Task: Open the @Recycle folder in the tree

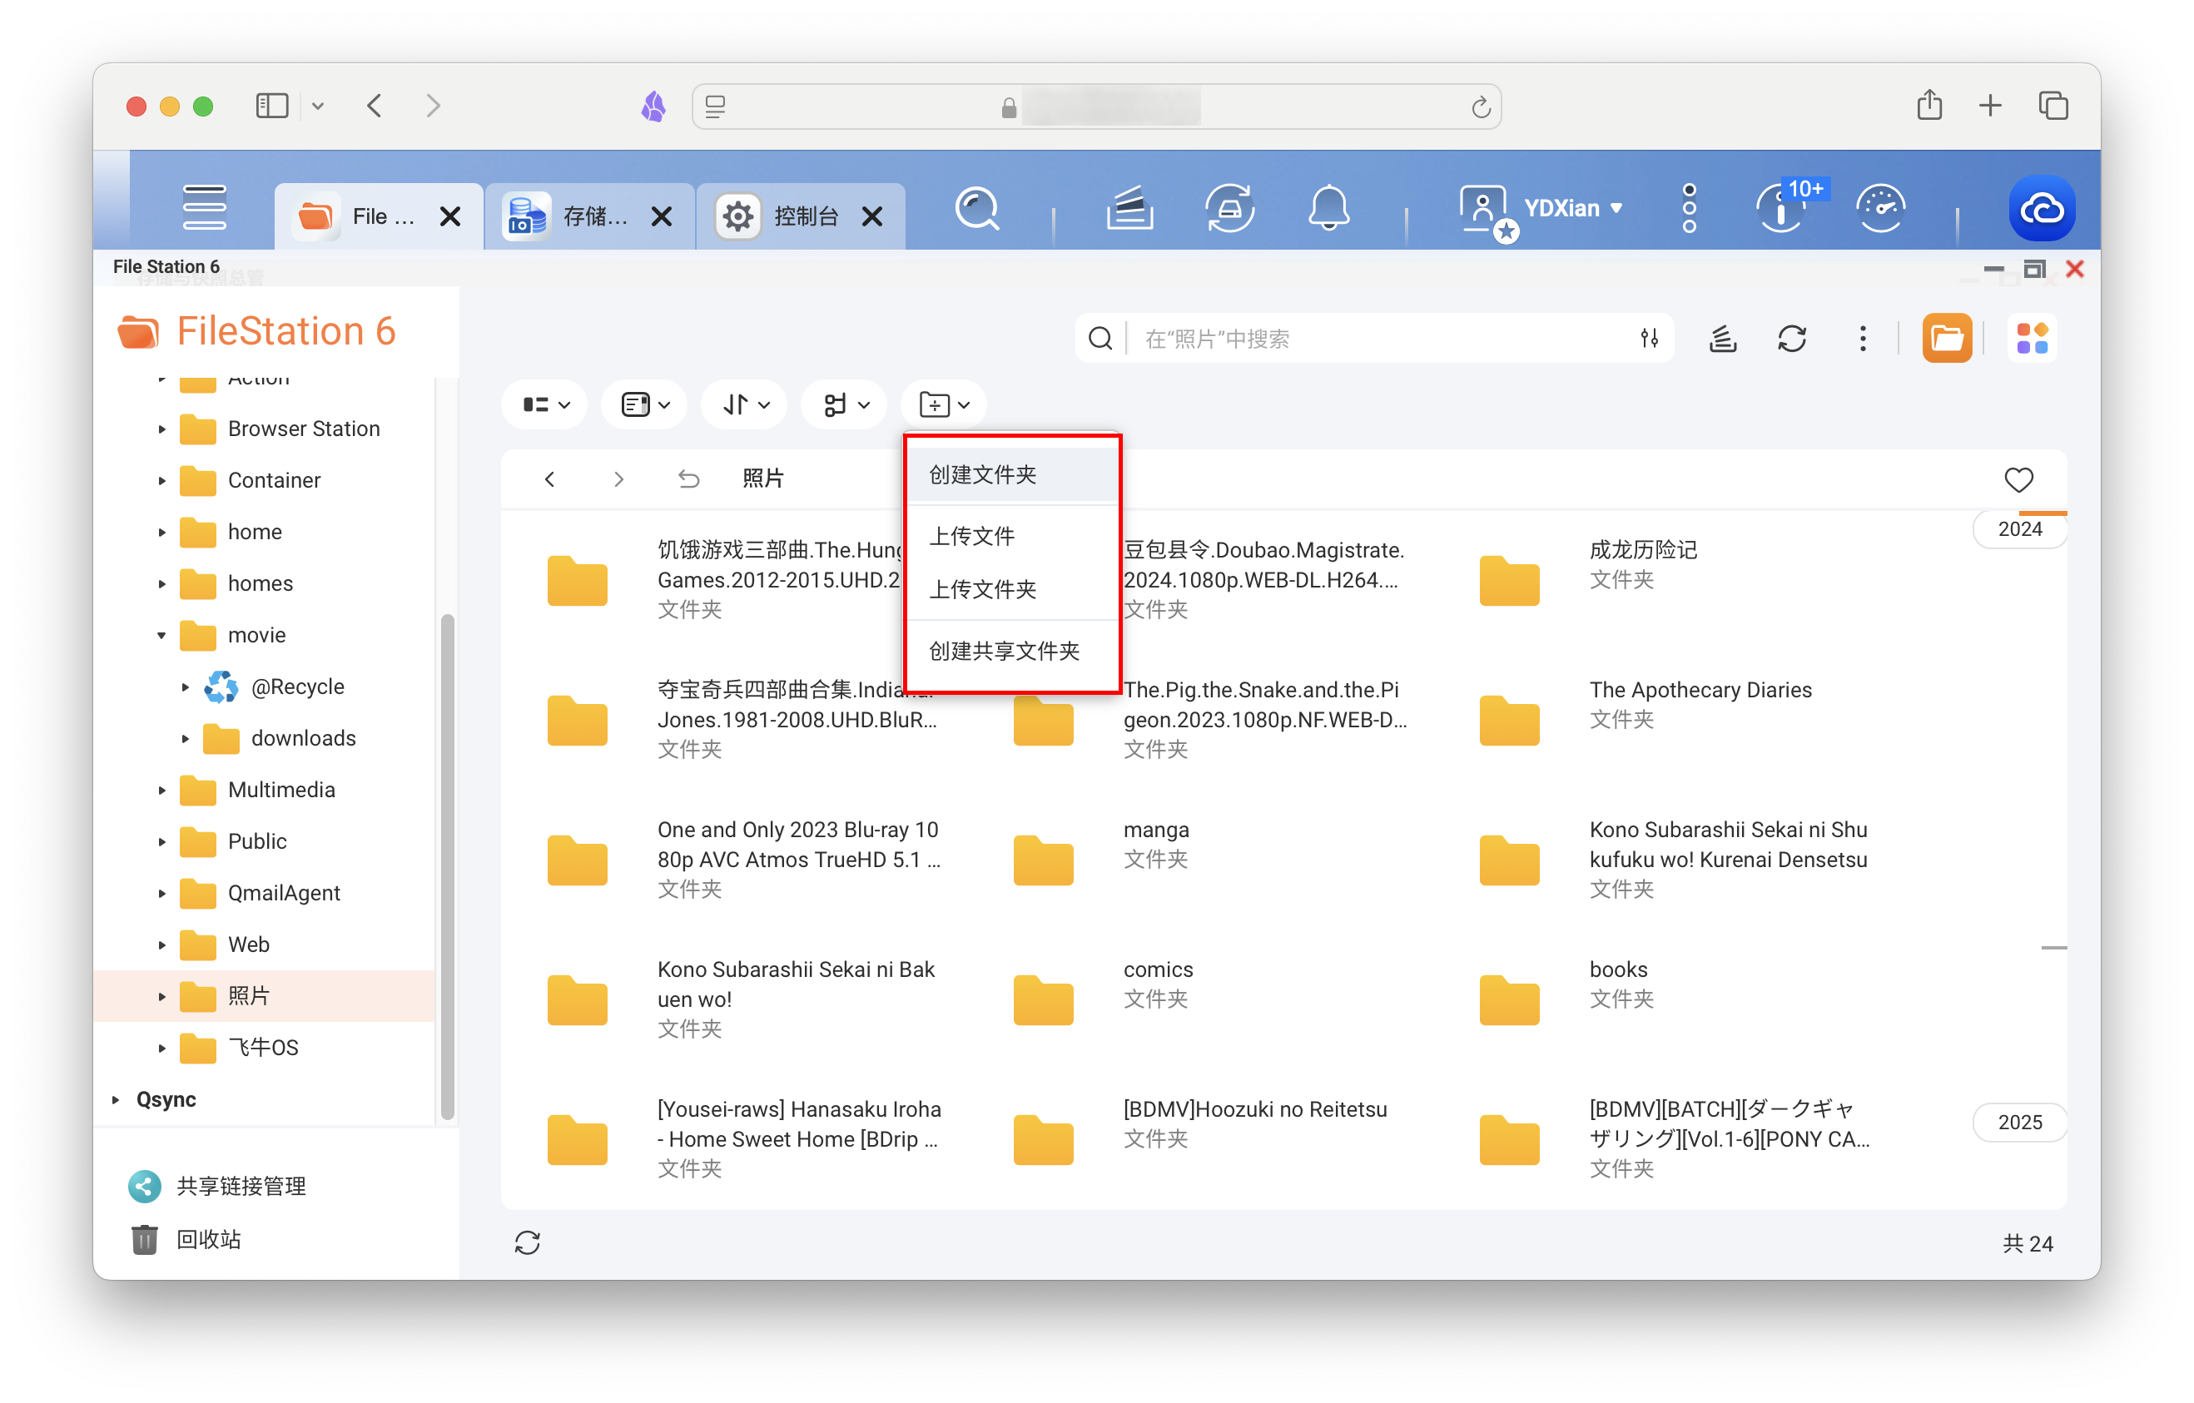Action: tap(297, 687)
